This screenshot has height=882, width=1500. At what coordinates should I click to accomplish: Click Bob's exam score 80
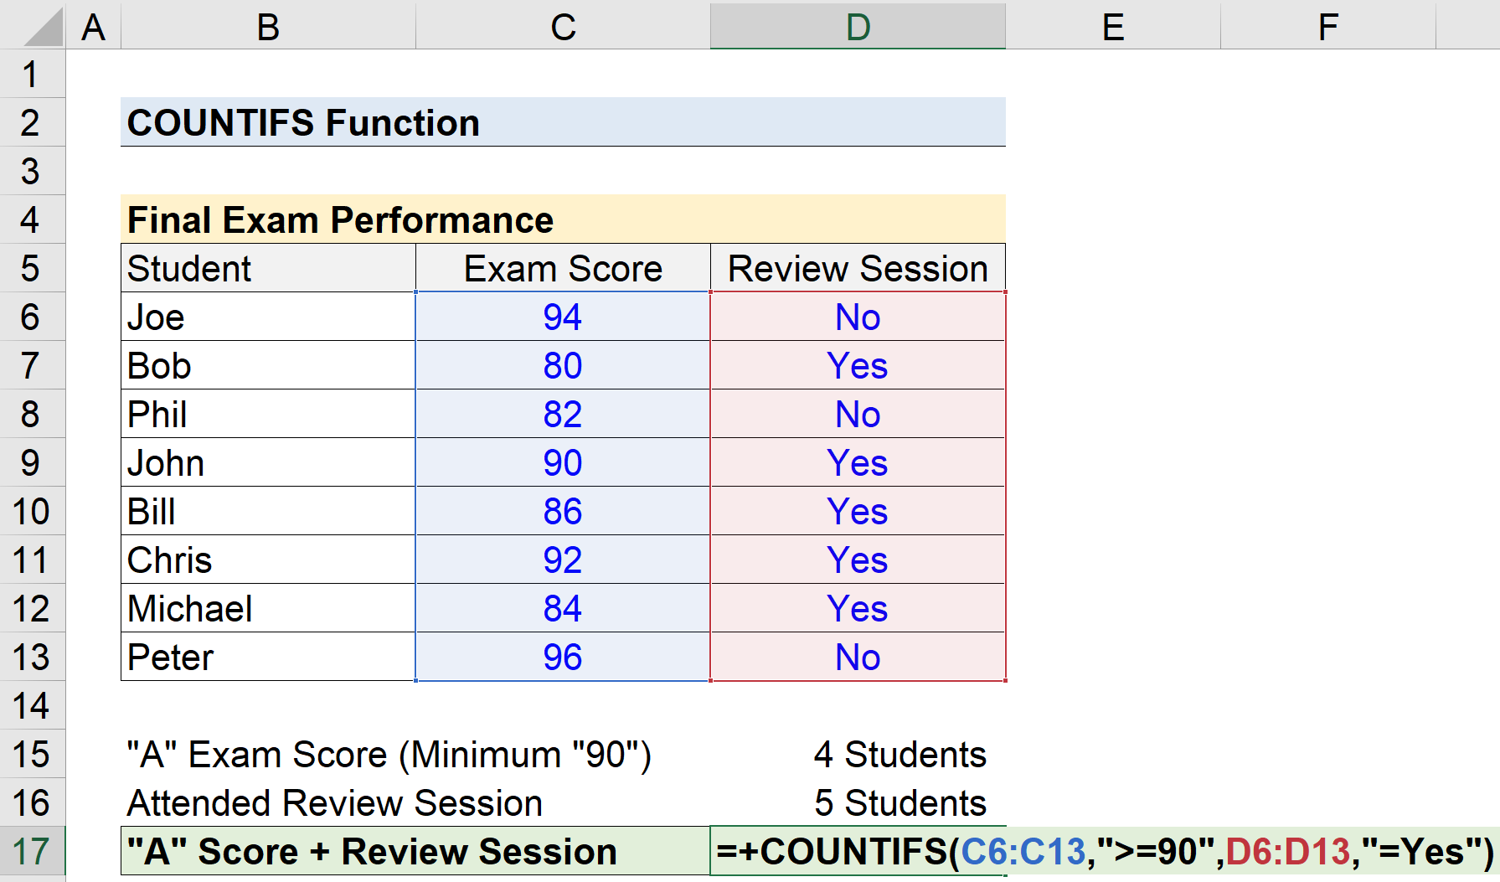tap(563, 365)
